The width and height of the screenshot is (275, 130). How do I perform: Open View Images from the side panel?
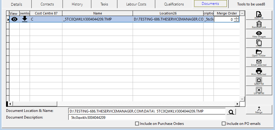[x=259, y=33]
